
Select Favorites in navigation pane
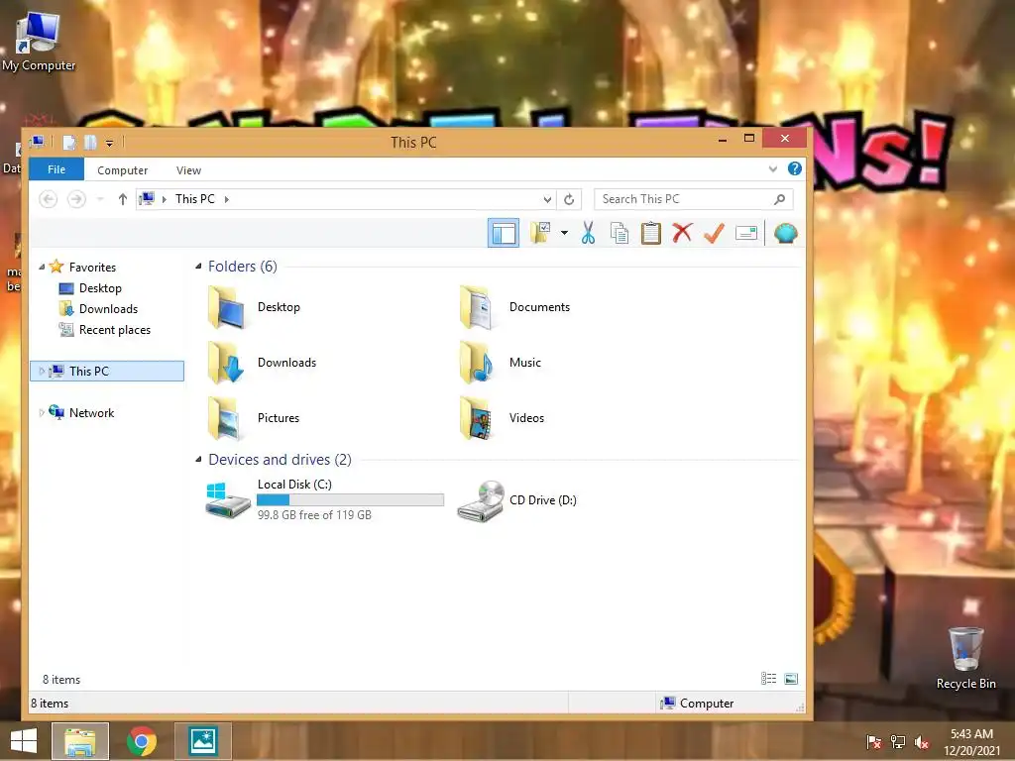[x=92, y=267]
